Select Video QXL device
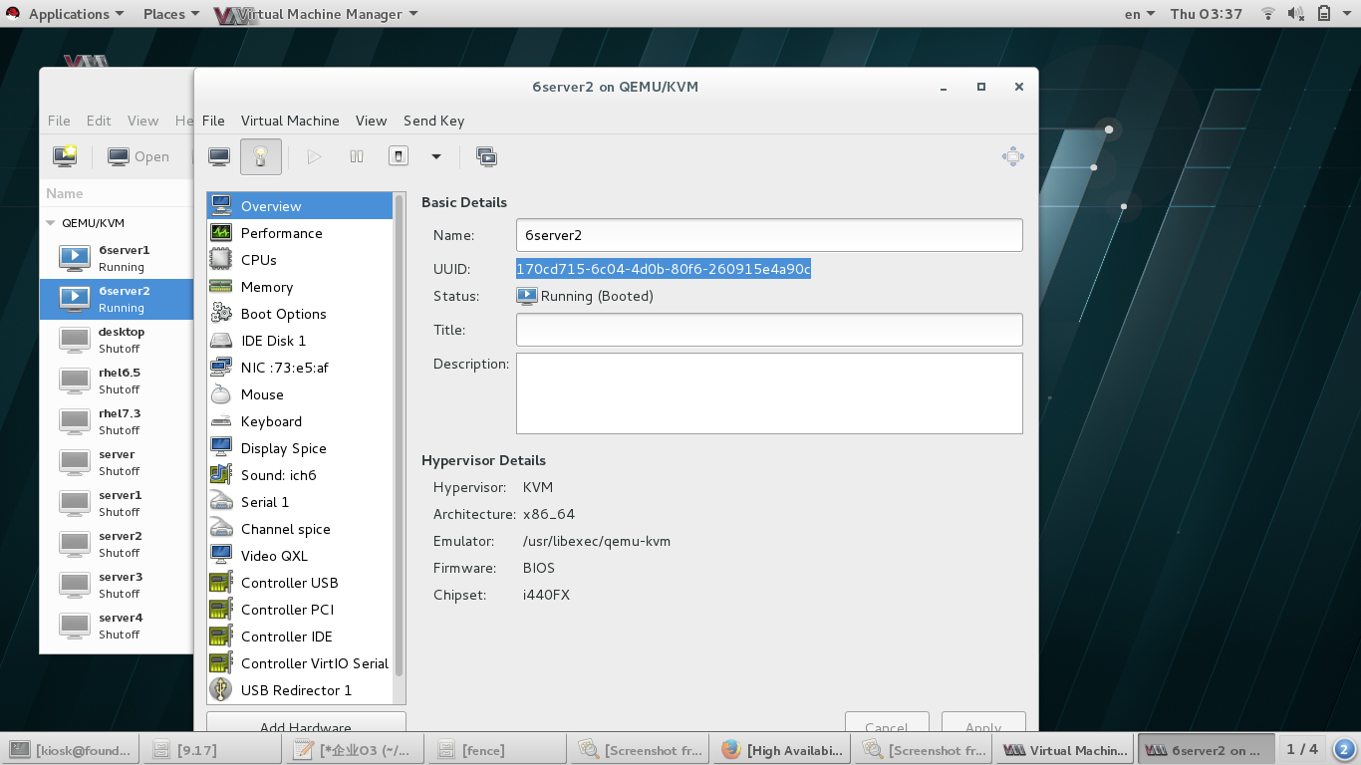Screen dimensions: 1361x765 coord(300,556)
